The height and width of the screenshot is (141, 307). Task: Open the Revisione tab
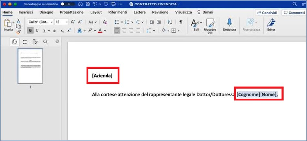tap(160, 12)
